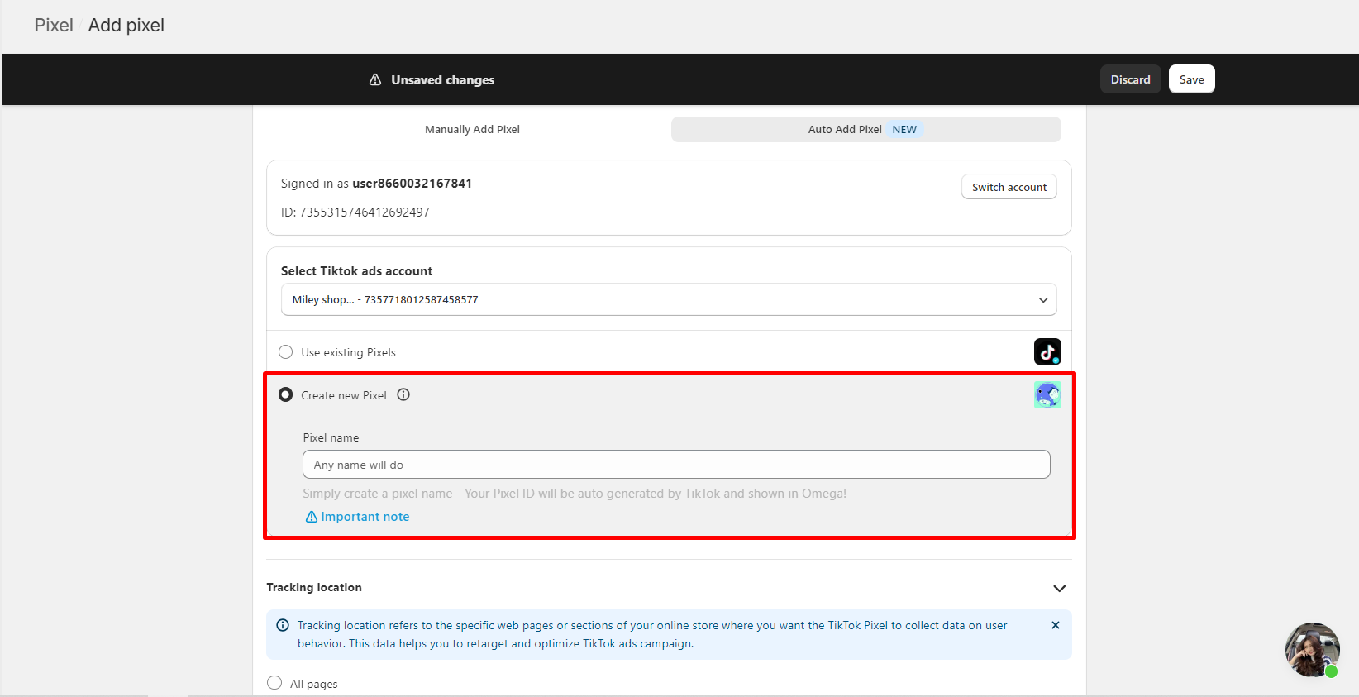Switch to the Auto Add Pixel tab
1359x697 pixels.
(x=865, y=130)
